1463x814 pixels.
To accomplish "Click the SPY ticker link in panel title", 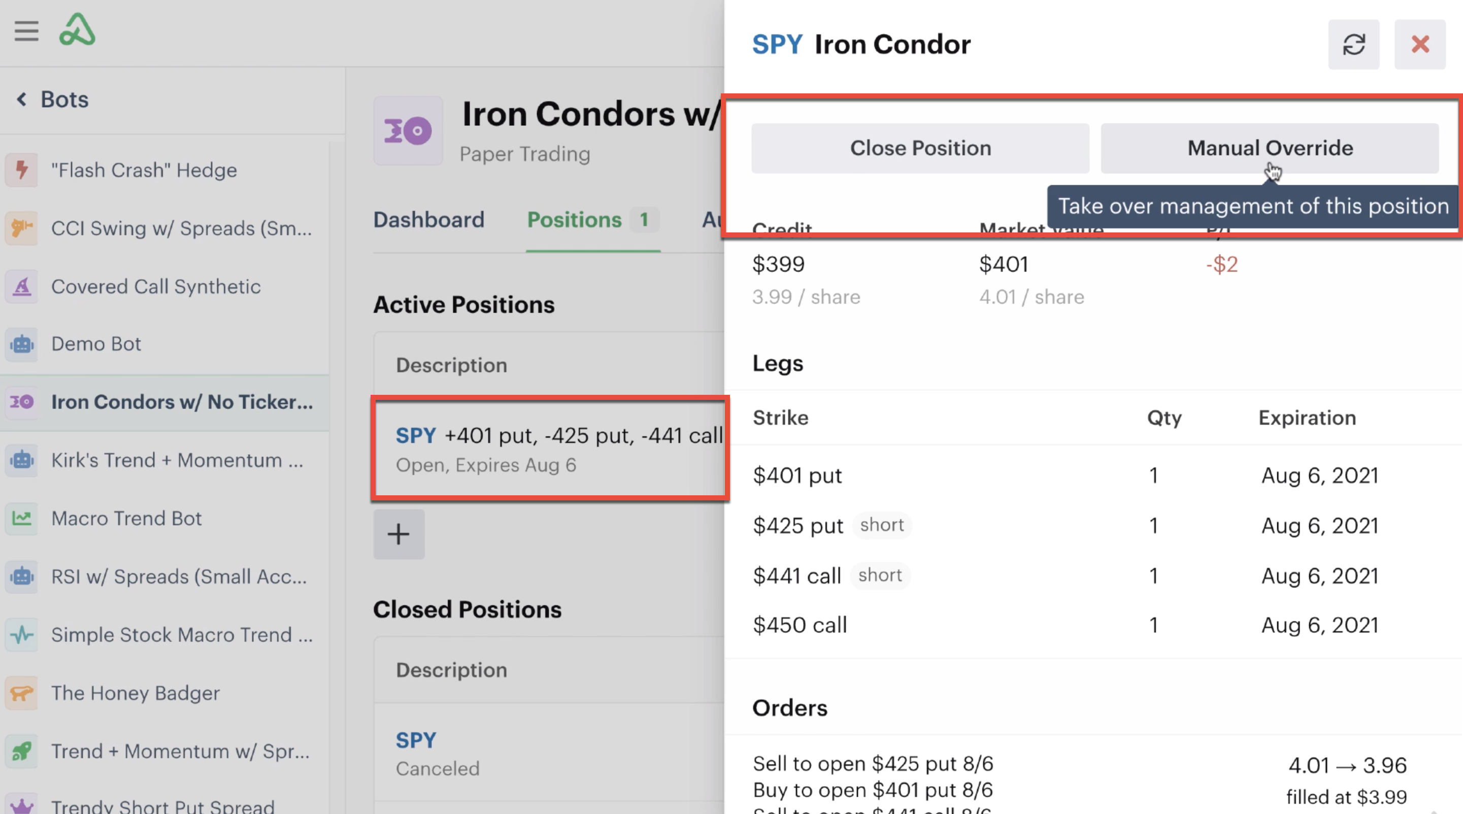I will coord(777,44).
